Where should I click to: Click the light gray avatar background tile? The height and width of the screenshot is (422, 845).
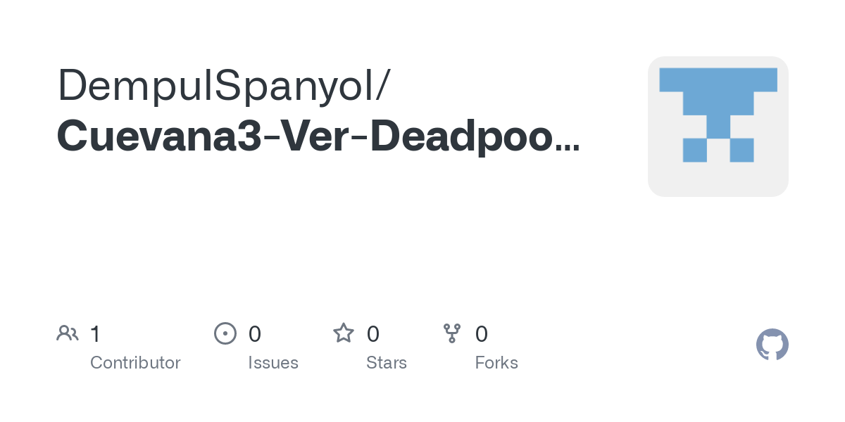click(x=718, y=127)
